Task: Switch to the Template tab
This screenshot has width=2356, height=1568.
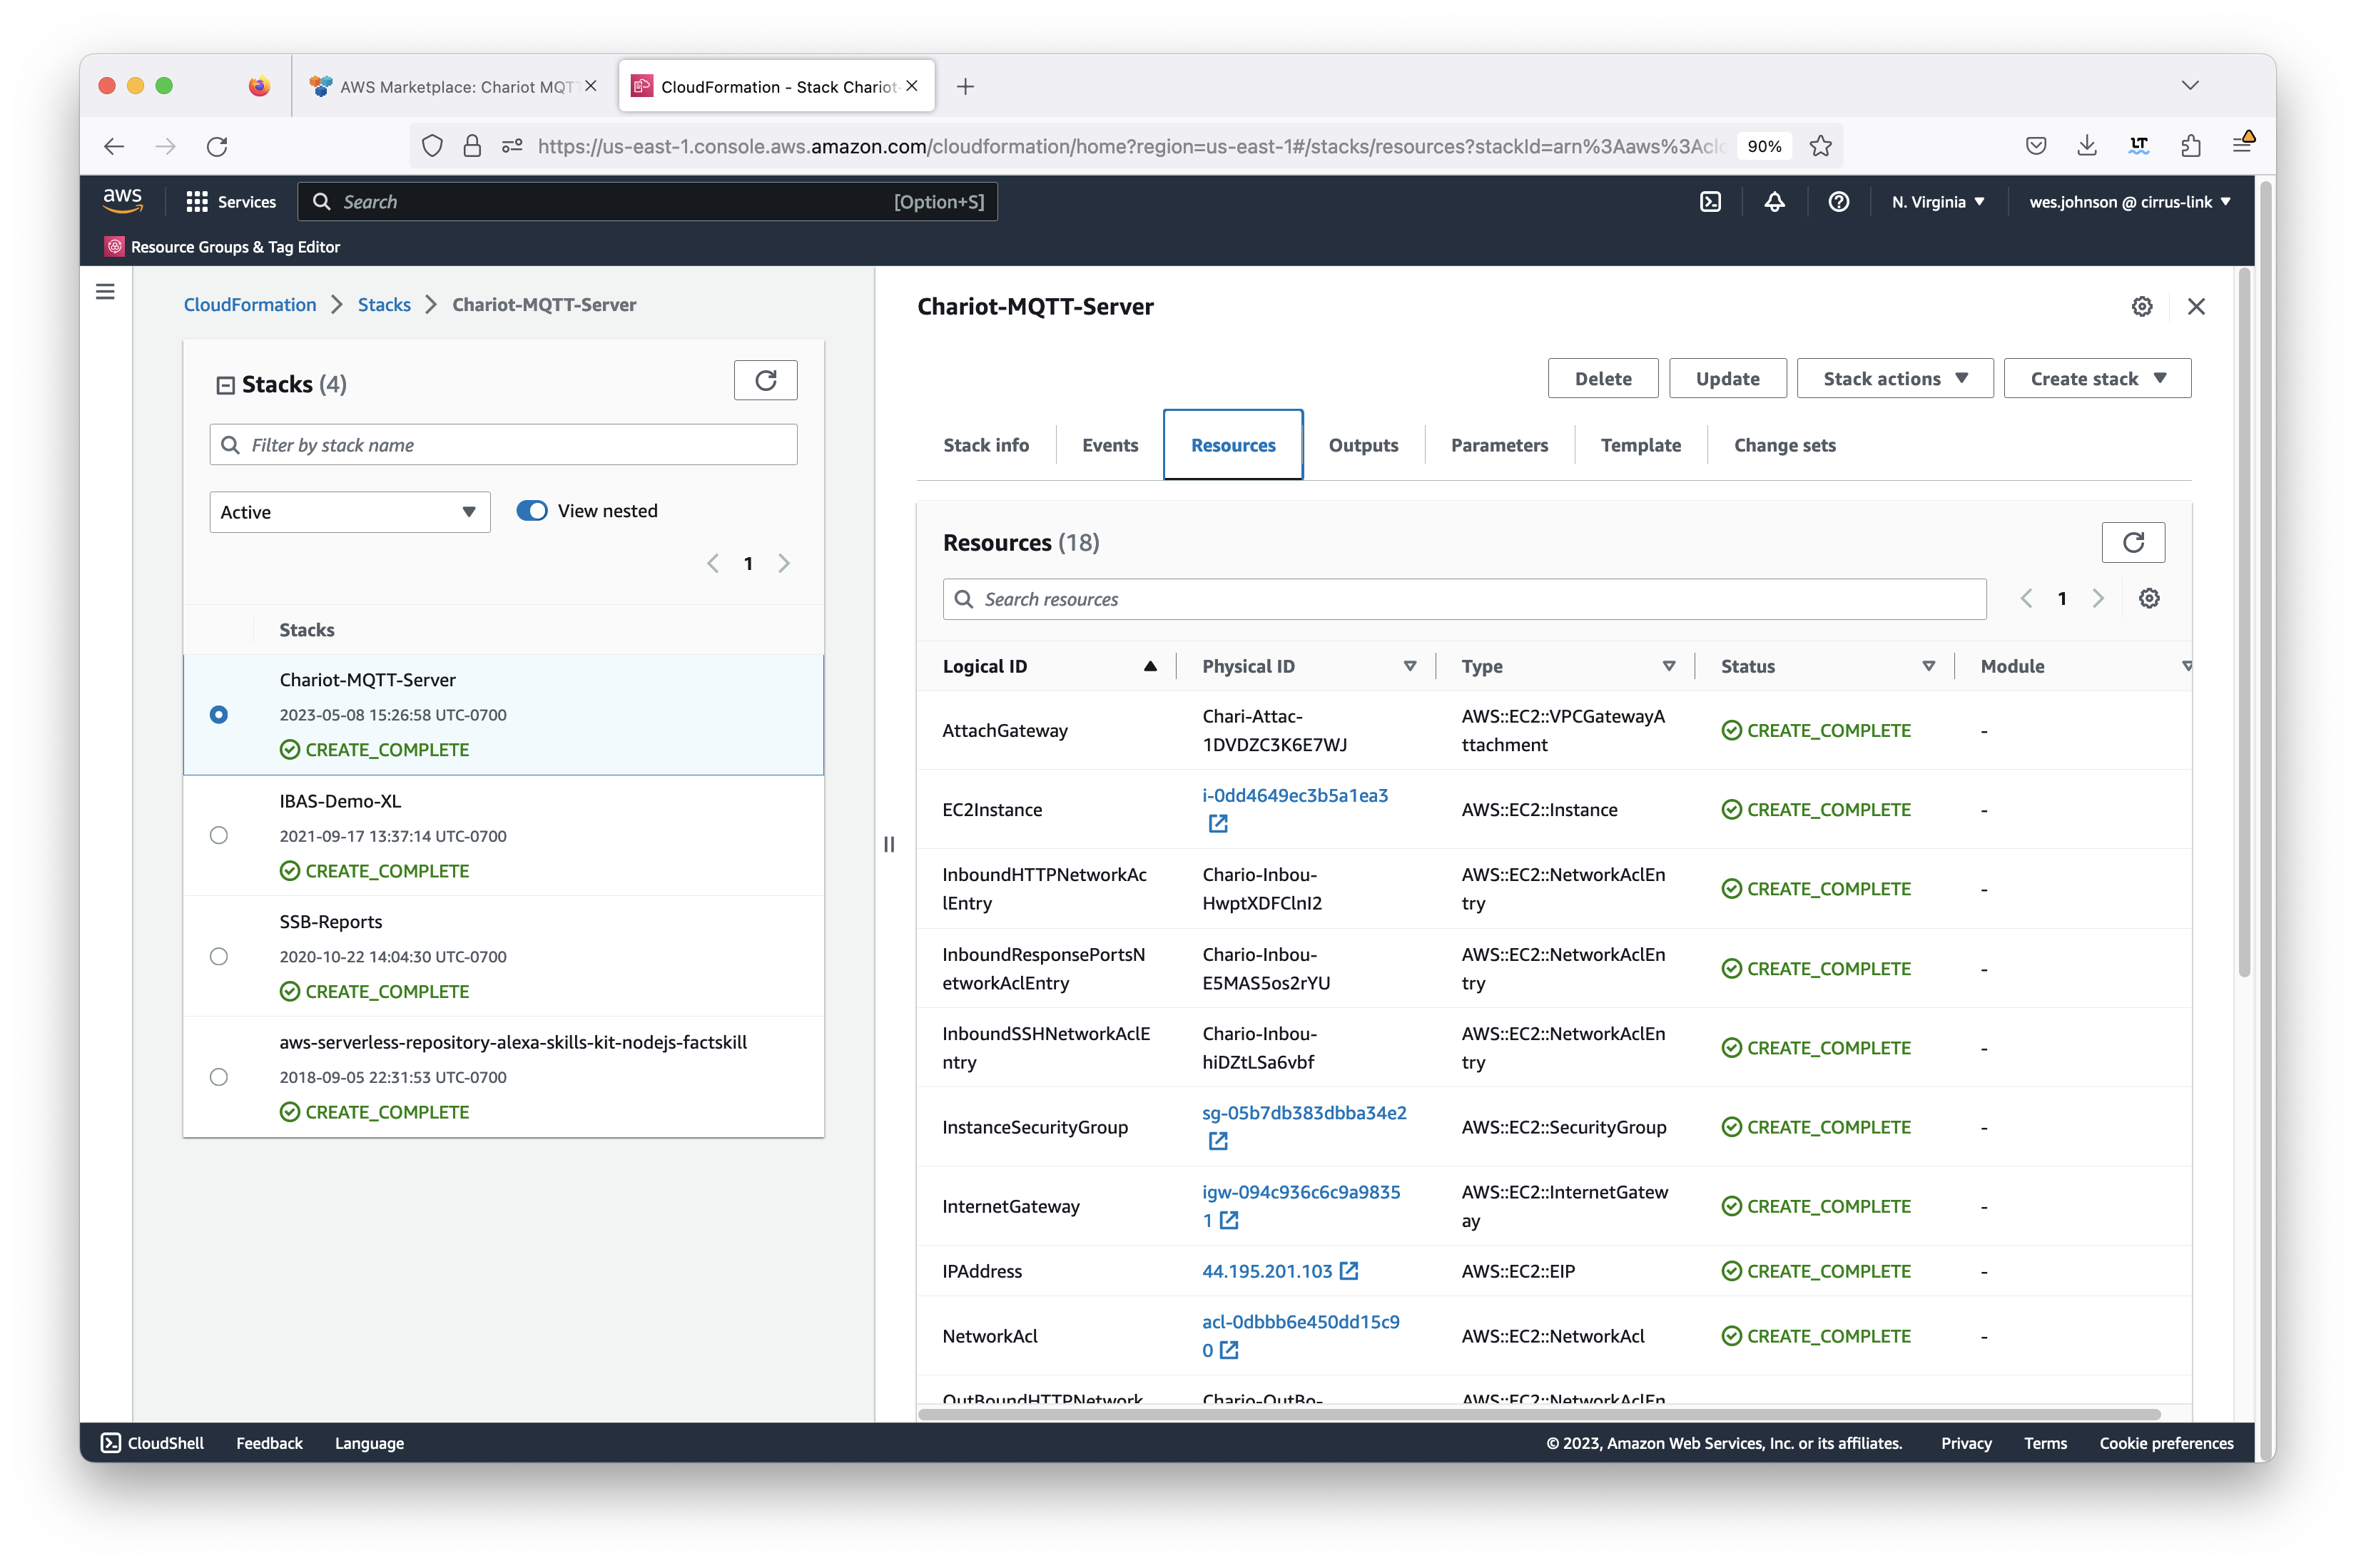Action: click(x=1640, y=445)
